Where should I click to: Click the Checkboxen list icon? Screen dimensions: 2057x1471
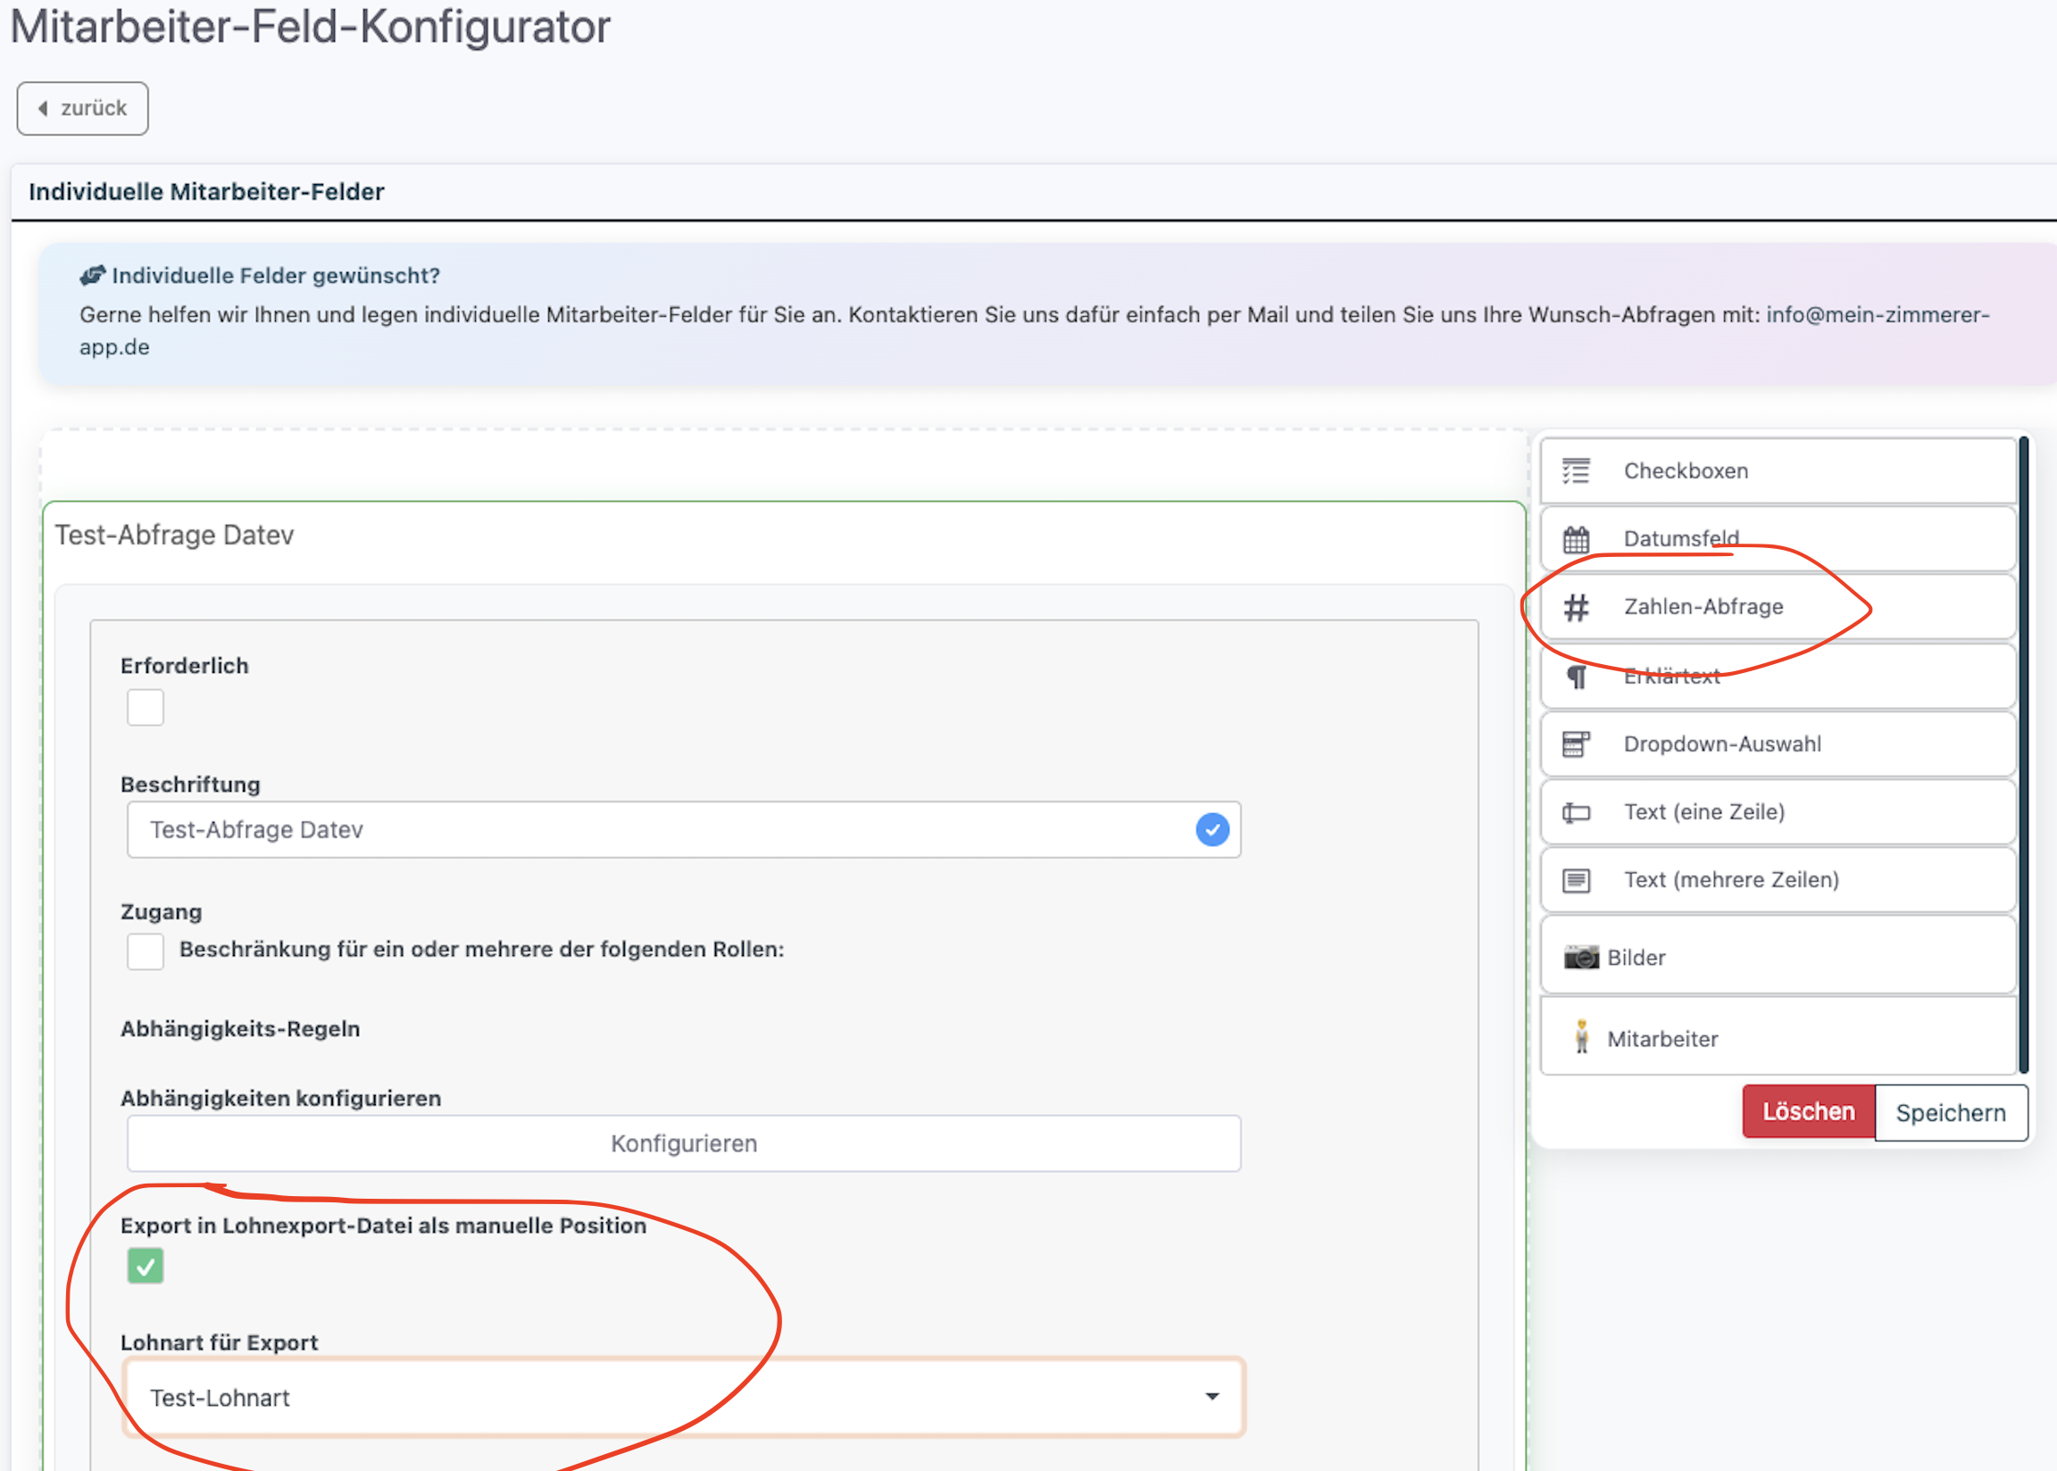1575,471
